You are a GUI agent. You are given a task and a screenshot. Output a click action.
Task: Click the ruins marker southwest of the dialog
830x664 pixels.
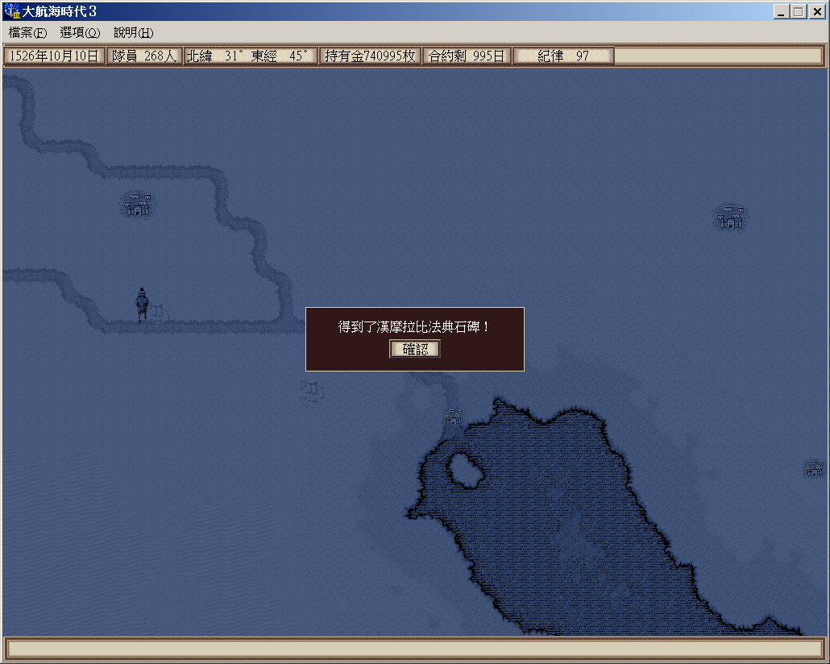(x=312, y=392)
